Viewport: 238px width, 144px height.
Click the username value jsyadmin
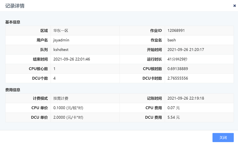61,40
